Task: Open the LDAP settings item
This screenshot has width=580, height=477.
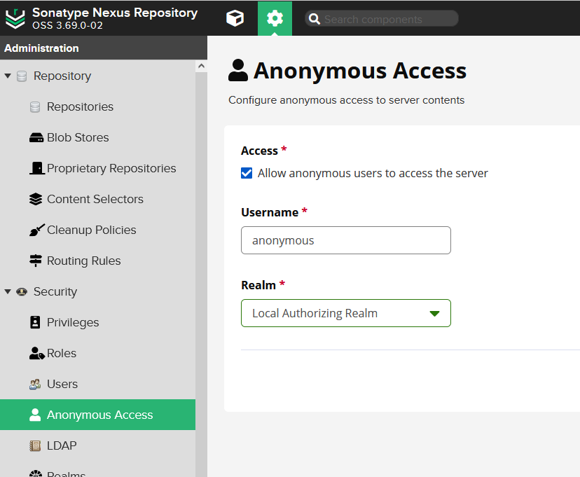Action: (62, 446)
